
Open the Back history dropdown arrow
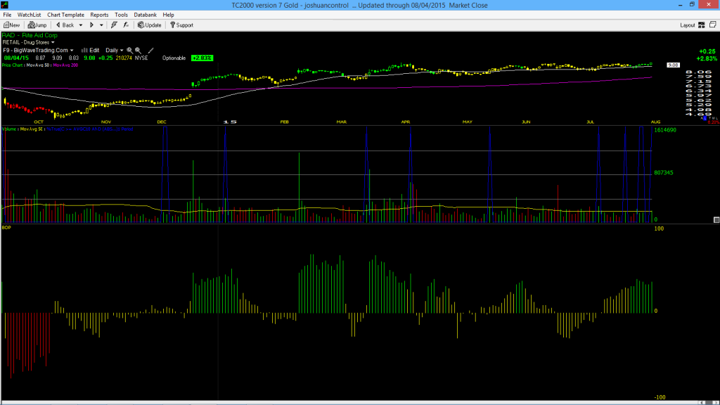pos(81,25)
